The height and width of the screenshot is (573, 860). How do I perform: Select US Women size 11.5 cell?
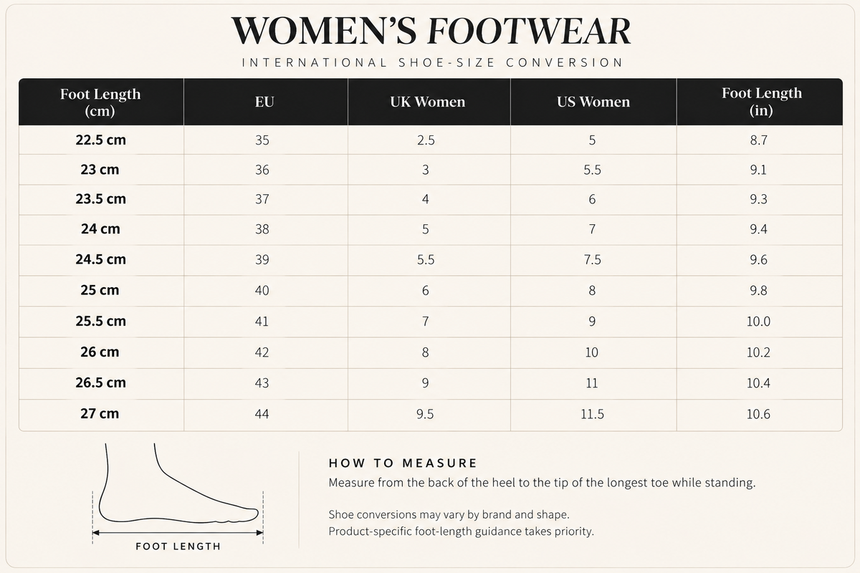click(592, 414)
